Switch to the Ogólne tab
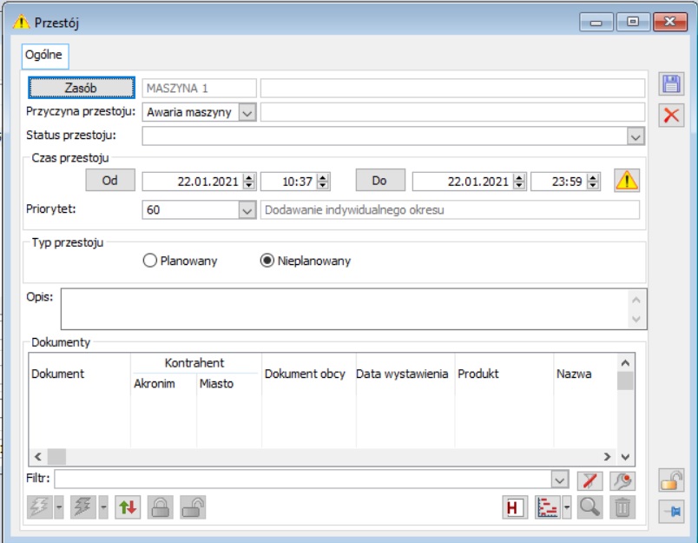This screenshot has width=698, height=543. click(x=45, y=56)
